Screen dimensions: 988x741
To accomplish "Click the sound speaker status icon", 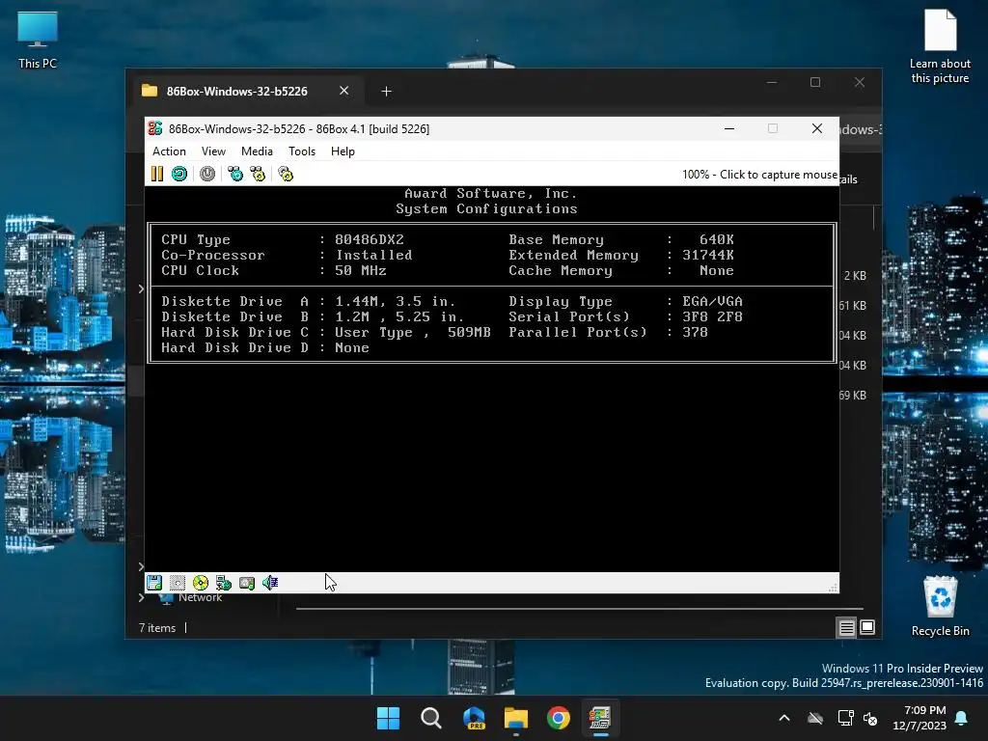I will point(270,583).
